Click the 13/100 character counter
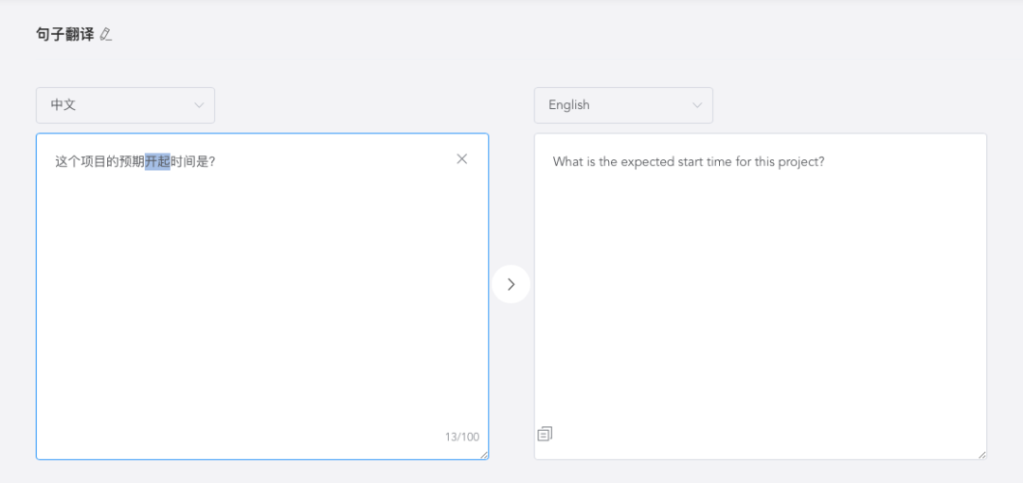Image resolution: width=1023 pixels, height=483 pixels. click(x=462, y=437)
